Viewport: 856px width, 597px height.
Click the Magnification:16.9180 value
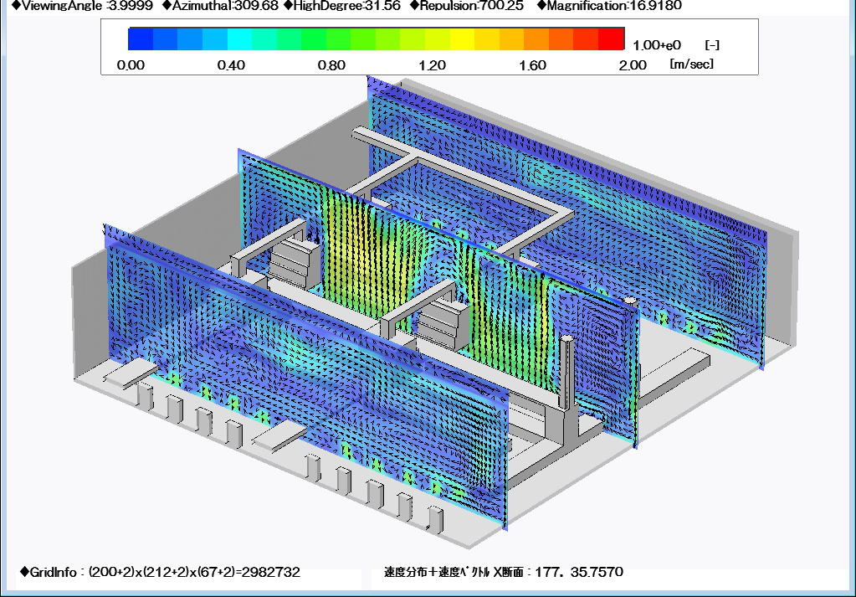click(609, 6)
